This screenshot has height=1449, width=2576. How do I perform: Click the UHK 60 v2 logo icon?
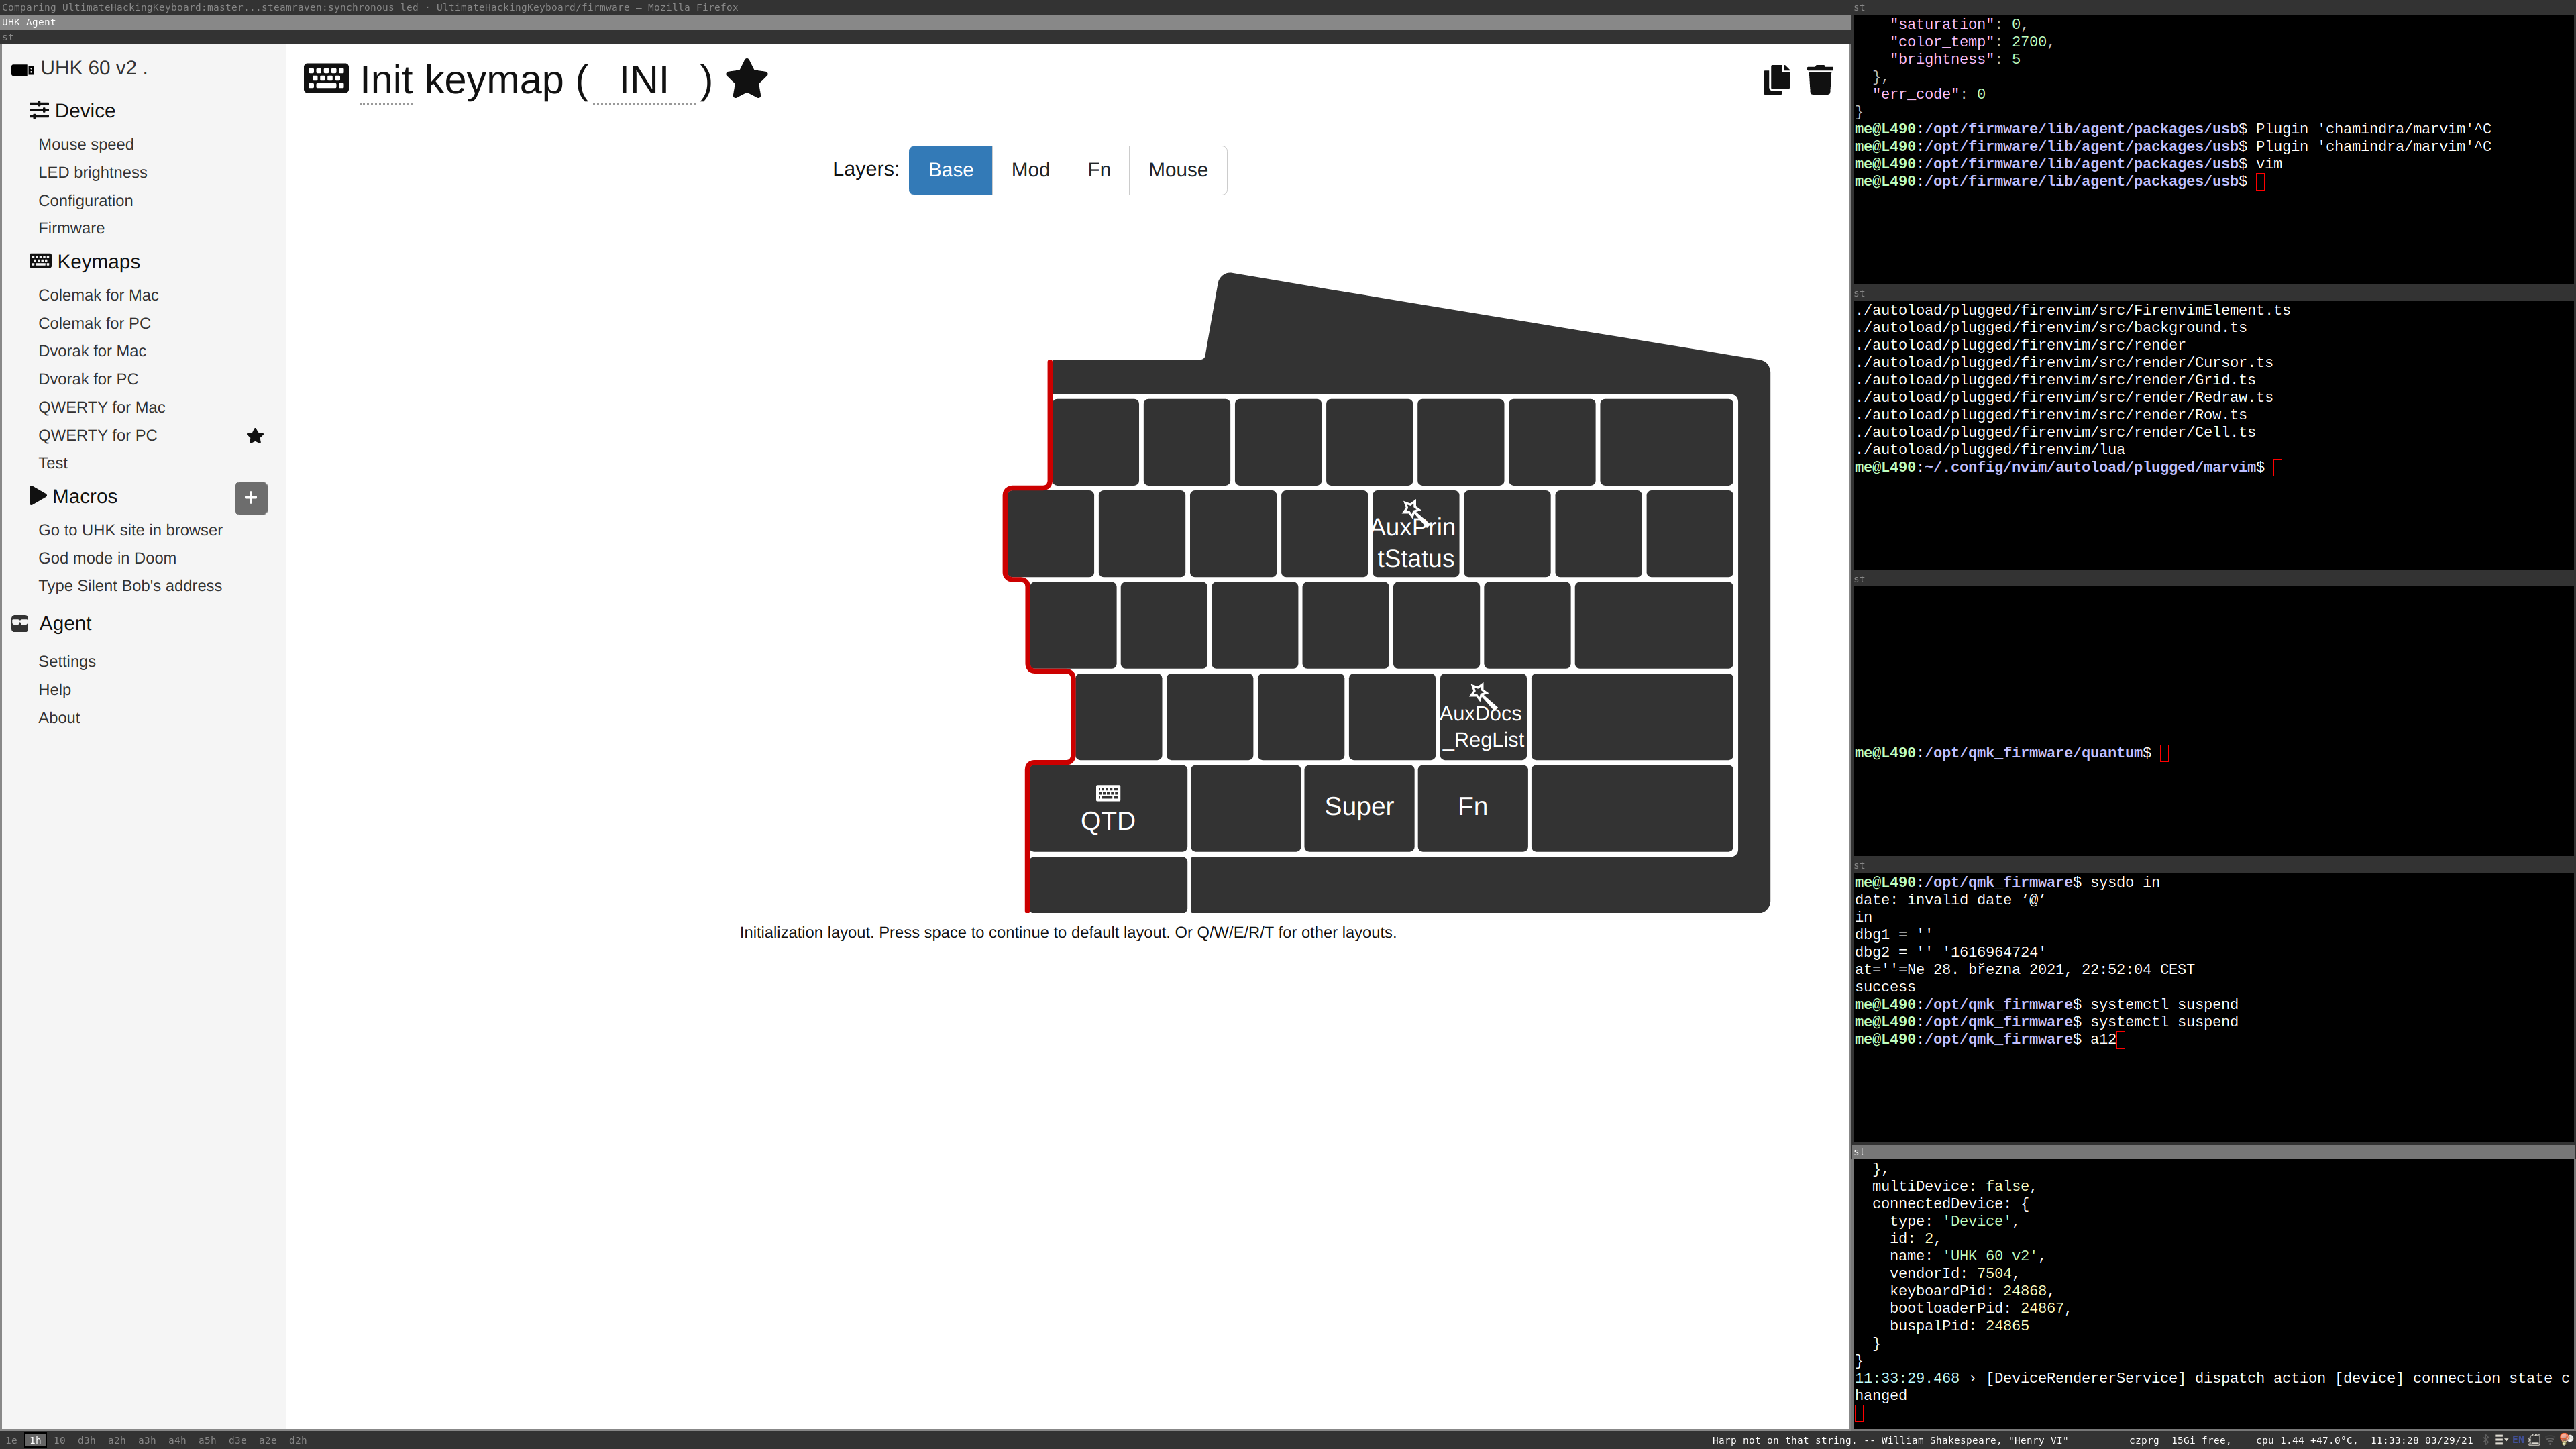point(22,68)
